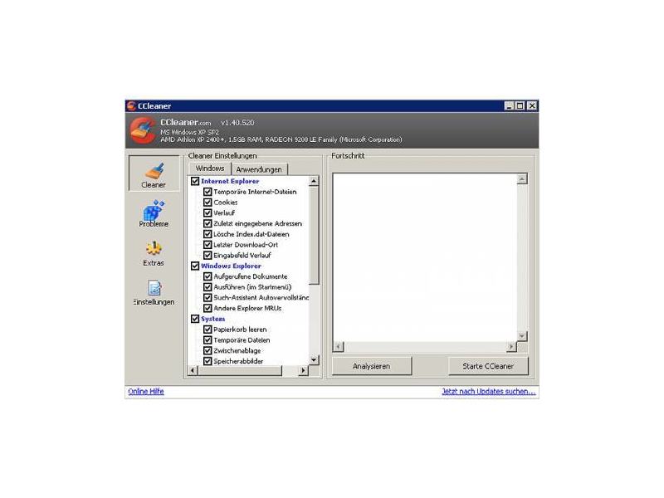This screenshot has width=664, height=498.
Task: Toggle Letzter Download-Ort checkbox
Action: point(207,245)
